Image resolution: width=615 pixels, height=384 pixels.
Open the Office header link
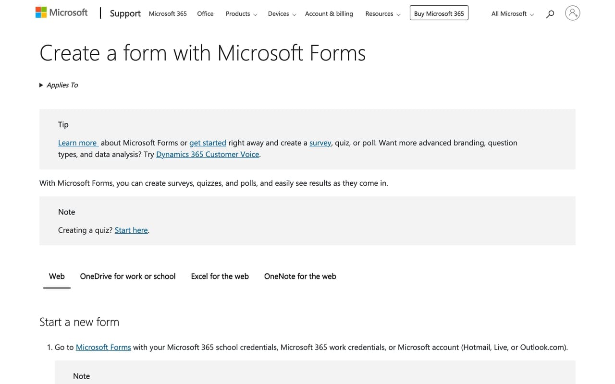[205, 13]
